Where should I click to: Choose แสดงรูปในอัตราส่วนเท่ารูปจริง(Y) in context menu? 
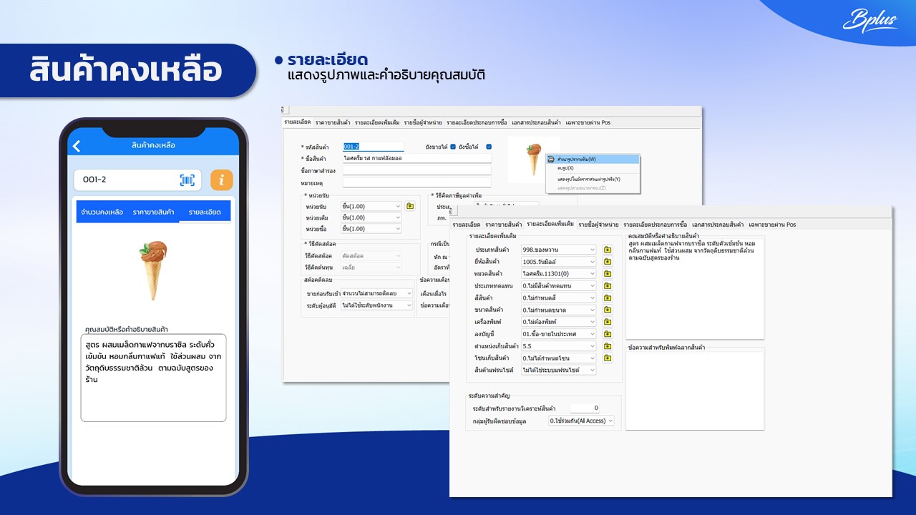pyautogui.click(x=593, y=179)
